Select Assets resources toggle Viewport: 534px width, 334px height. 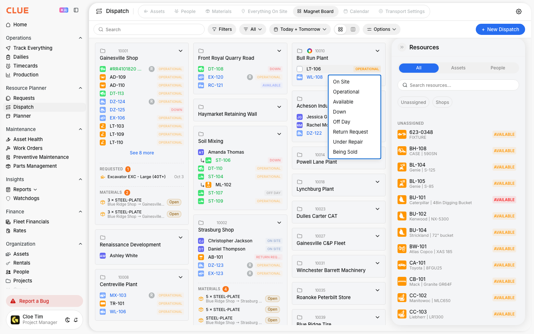(458, 68)
